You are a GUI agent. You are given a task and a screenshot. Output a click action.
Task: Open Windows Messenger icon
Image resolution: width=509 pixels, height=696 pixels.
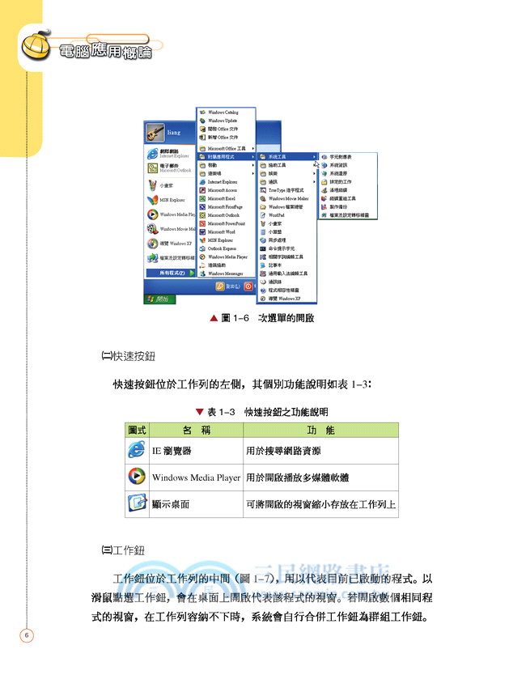click(202, 274)
